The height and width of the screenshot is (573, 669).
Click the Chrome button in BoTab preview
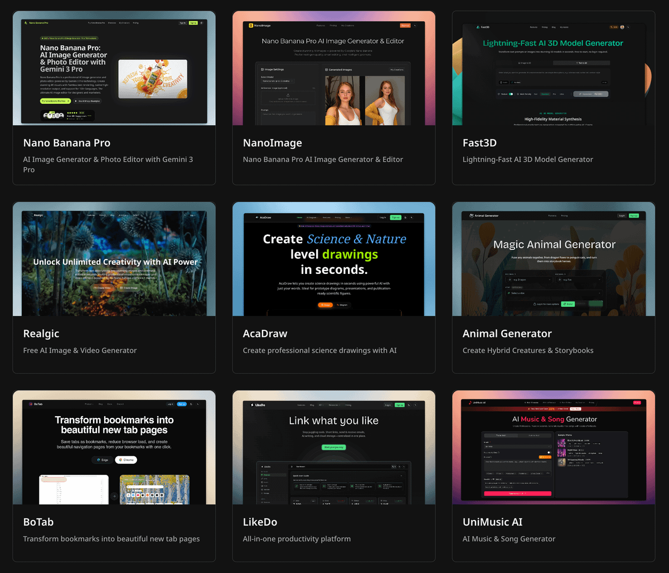[126, 460]
